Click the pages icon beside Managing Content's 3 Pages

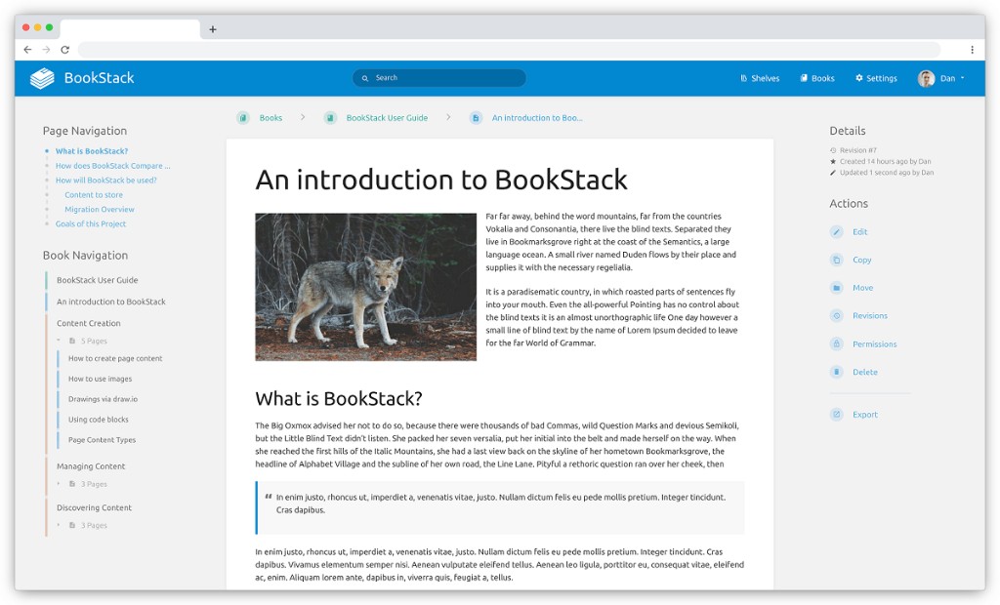[72, 485]
